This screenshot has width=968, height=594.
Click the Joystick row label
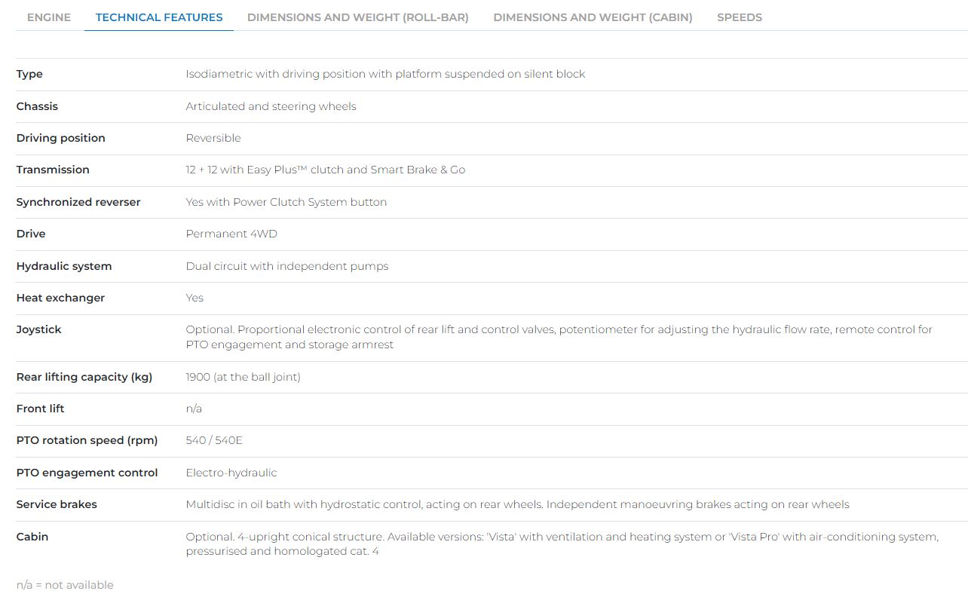(38, 329)
